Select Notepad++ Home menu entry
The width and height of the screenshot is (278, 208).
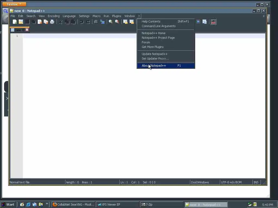[166, 33]
